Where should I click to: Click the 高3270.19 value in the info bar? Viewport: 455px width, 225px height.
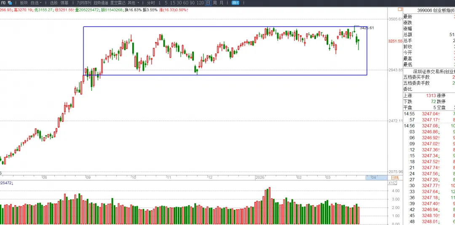[x=24, y=10]
